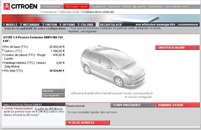
Task: Go to step 5 COLORIS
Action: point(85,25)
